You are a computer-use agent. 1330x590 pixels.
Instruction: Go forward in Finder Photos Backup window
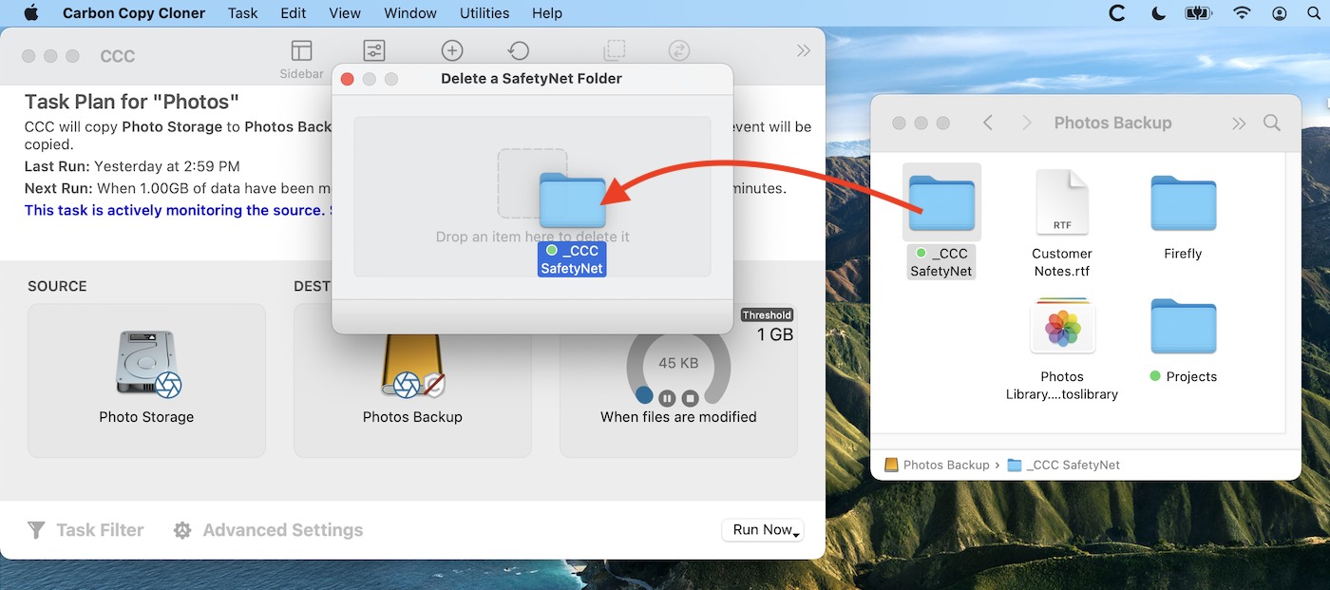coord(1026,123)
